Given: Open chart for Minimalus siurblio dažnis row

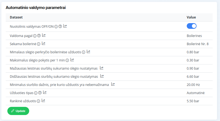Looking at the screenshot, I should point(113,84).
